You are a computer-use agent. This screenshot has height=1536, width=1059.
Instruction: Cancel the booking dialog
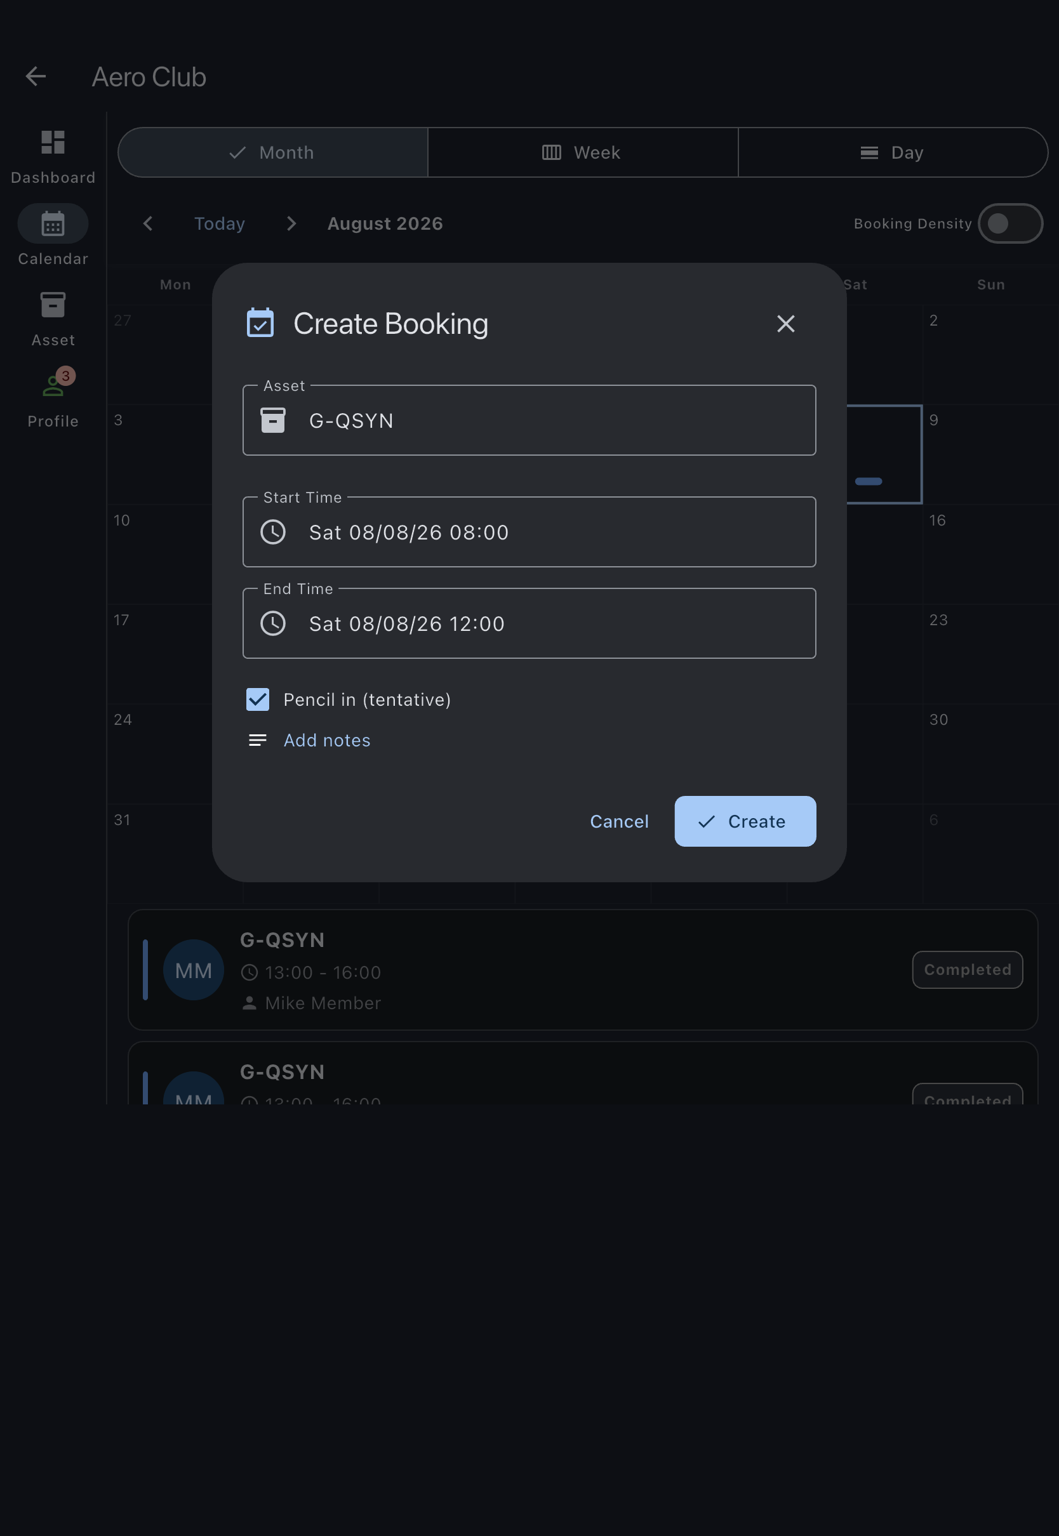click(x=619, y=821)
